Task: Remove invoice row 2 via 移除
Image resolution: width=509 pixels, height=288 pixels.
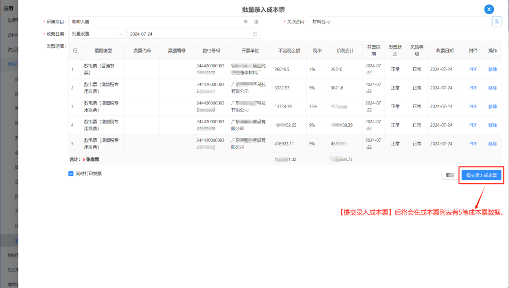Action: pyautogui.click(x=493, y=88)
